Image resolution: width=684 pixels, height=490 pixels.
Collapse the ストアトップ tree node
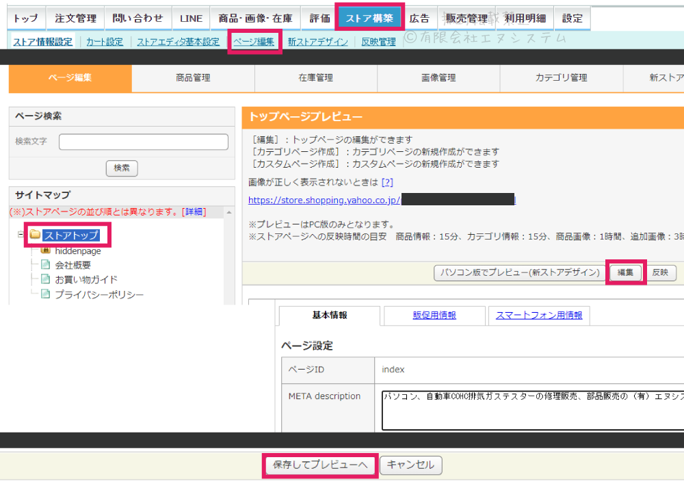pos(21,235)
